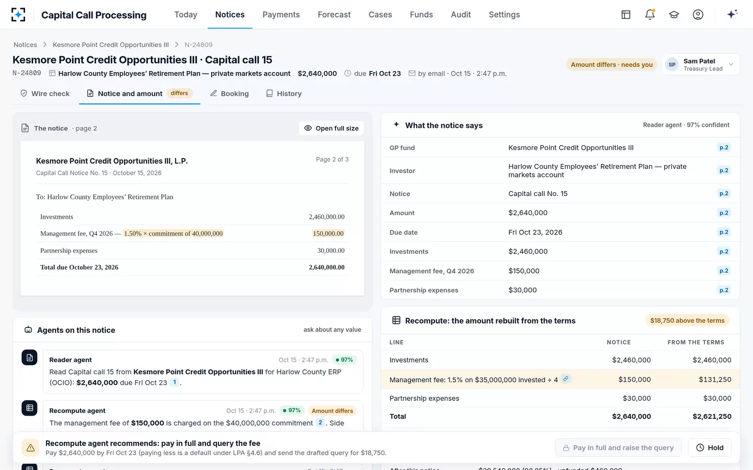Open the Audit navigation item

pos(461,15)
